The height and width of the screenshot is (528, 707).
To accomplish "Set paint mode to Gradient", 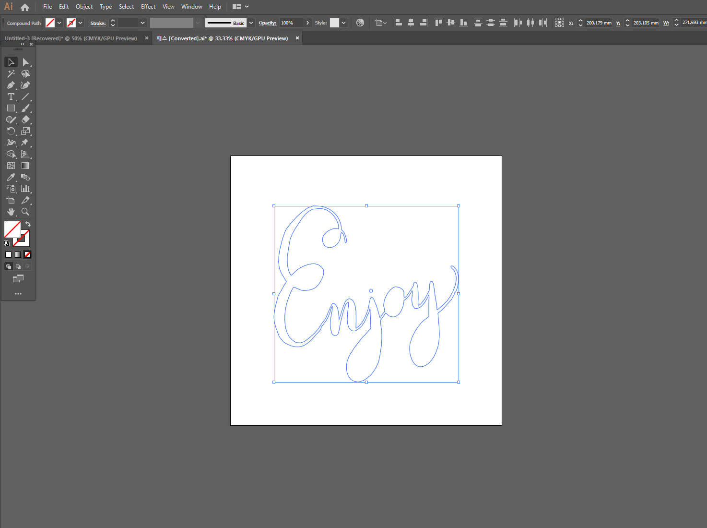I will [18, 255].
